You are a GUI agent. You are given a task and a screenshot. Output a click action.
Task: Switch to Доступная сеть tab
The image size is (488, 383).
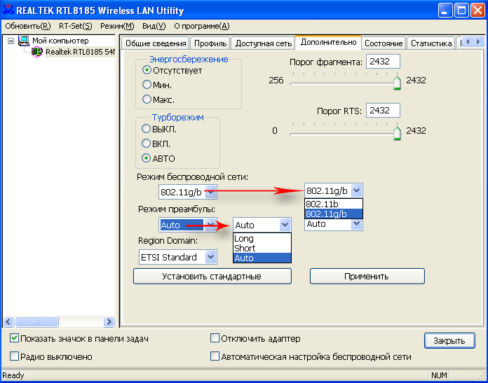[x=264, y=43]
